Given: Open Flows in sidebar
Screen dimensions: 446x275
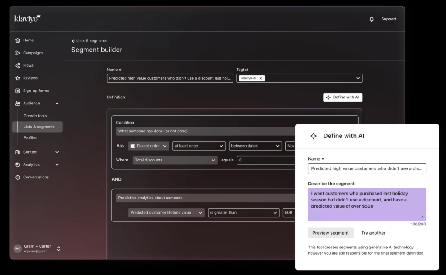Looking at the screenshot, I should tap(28, 65).
